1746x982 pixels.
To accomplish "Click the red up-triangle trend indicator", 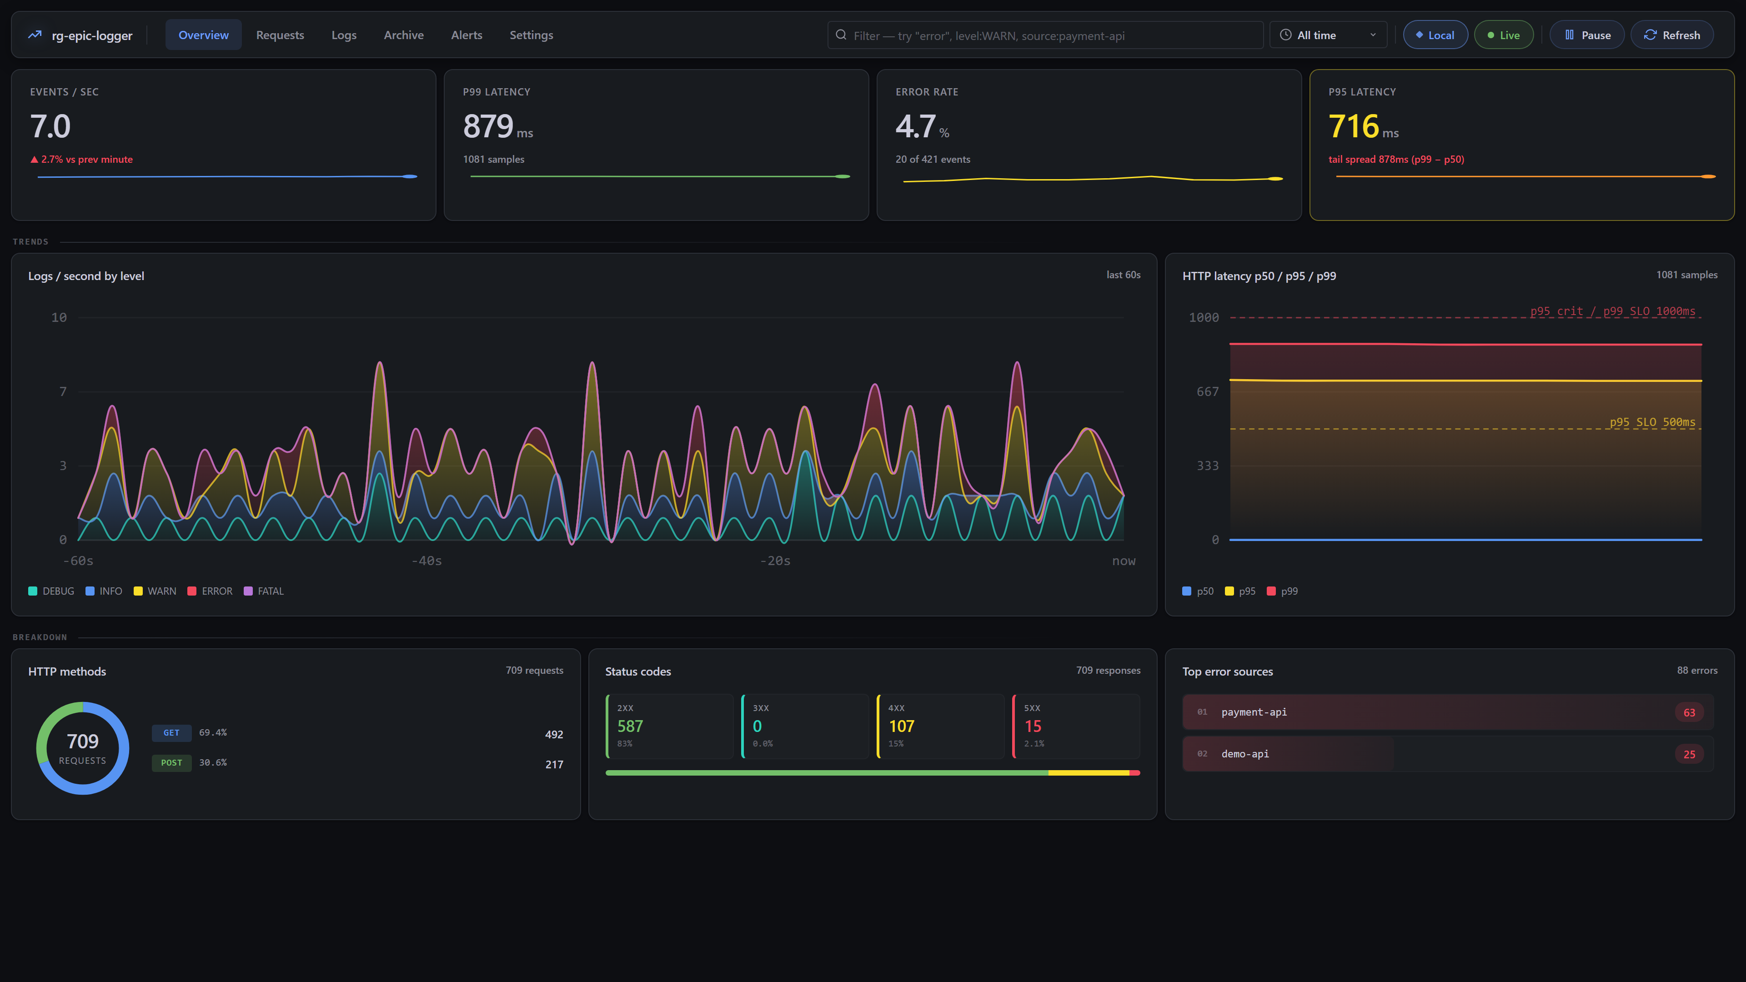I will (34, 159).
